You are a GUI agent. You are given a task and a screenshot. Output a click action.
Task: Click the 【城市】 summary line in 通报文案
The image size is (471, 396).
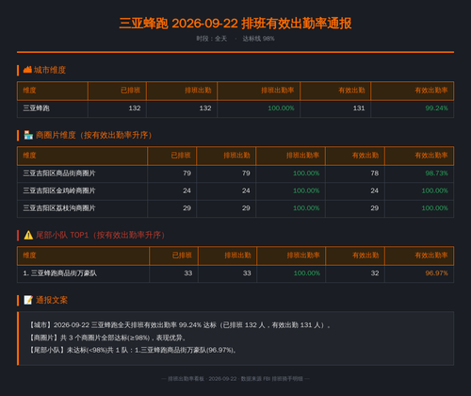click(x=179, y=325)
